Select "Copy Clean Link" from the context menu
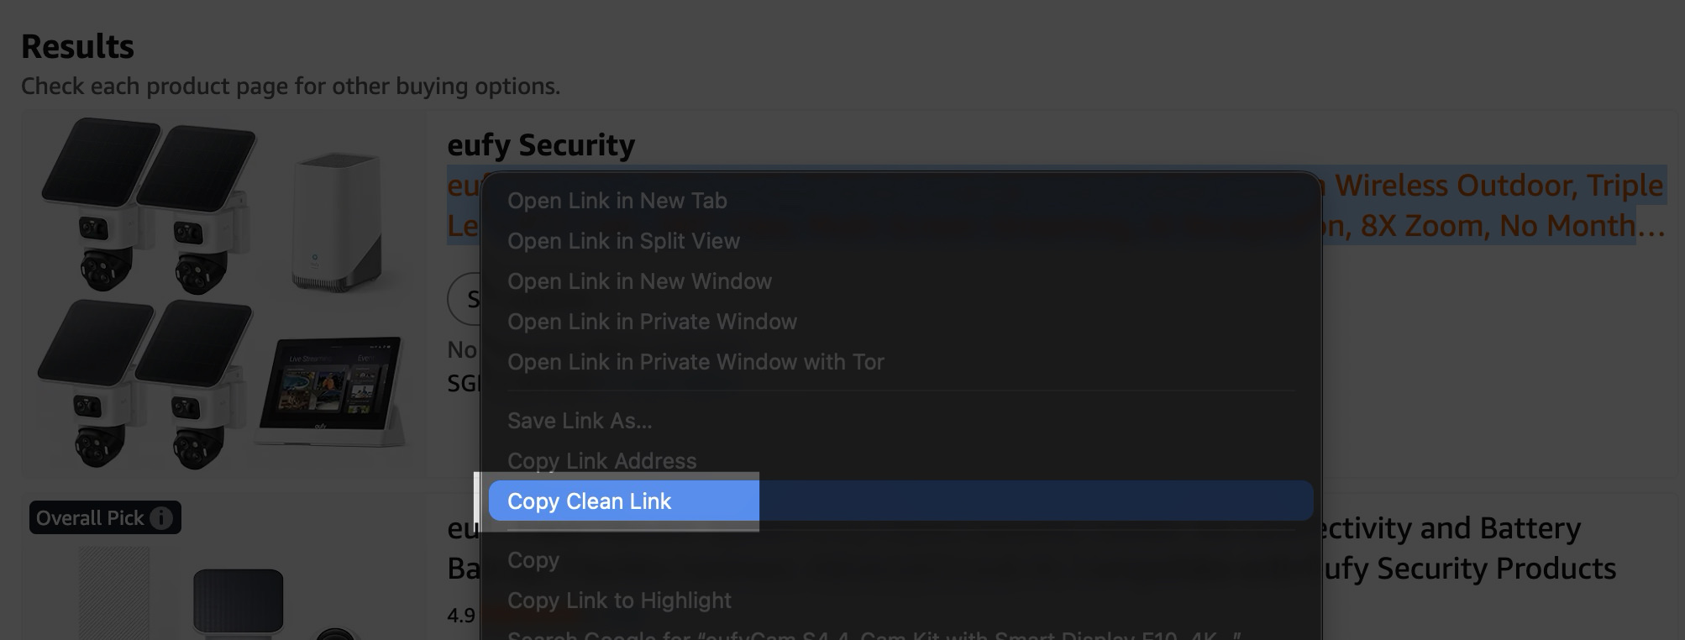The width and height of the screenshot is (1685, 640). click(589, 501)
